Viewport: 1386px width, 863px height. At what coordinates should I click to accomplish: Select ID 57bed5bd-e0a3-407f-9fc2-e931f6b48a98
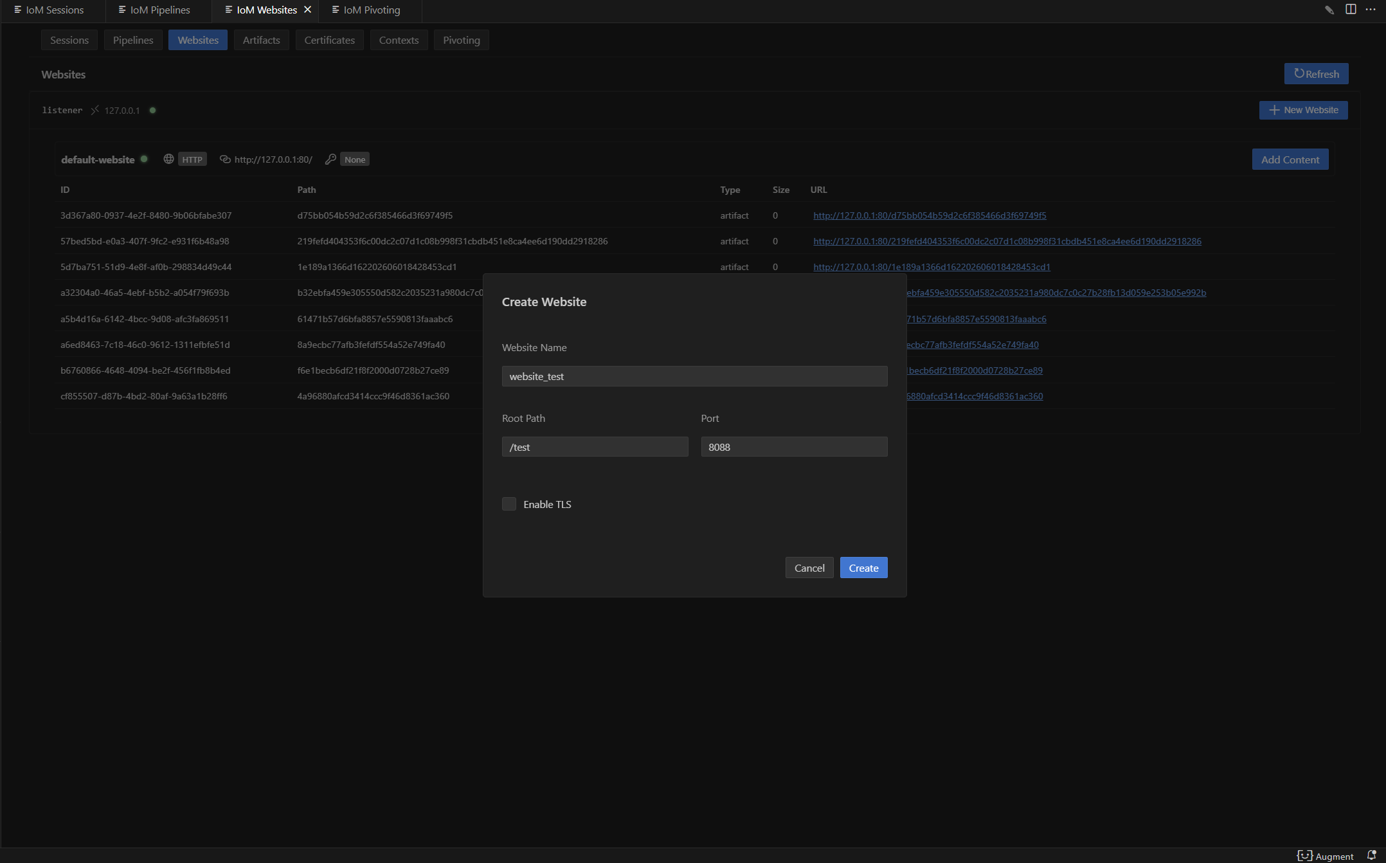[x=145, y=241]
